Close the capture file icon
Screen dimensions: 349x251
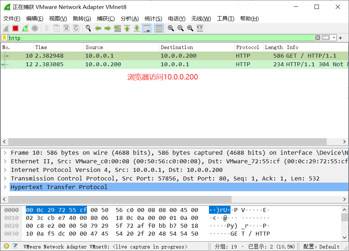point(66,28)
